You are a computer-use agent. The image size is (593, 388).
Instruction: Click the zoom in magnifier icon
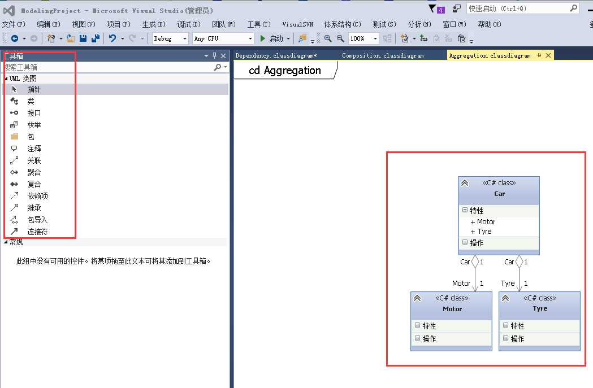(328, 38)
